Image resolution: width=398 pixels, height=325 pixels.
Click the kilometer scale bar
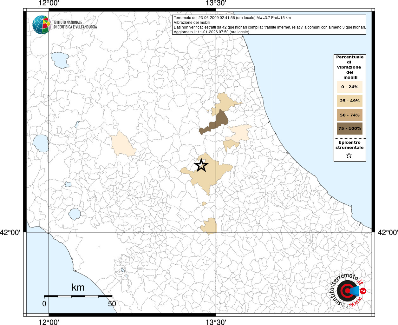tap(78, 296)
